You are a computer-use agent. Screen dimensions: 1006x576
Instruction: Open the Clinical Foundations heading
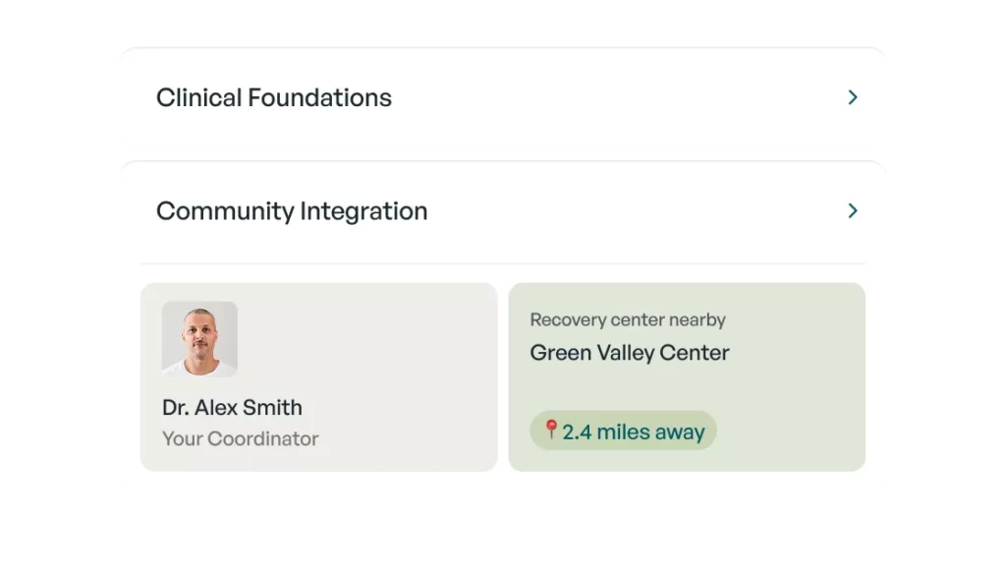[274, 97]
